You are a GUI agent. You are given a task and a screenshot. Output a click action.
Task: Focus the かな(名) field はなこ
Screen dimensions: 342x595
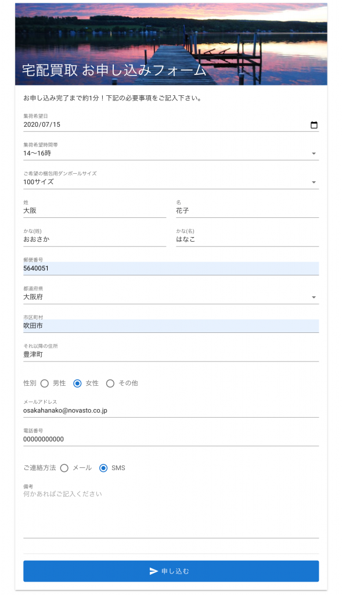click(247, 239)
